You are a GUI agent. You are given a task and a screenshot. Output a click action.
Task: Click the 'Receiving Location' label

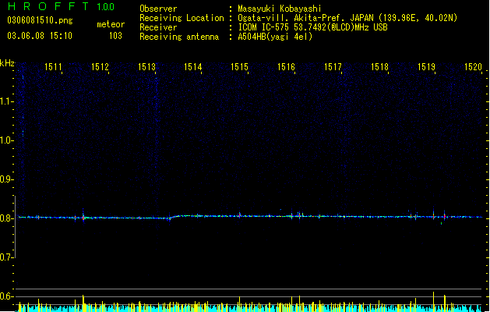click(182, 18)
